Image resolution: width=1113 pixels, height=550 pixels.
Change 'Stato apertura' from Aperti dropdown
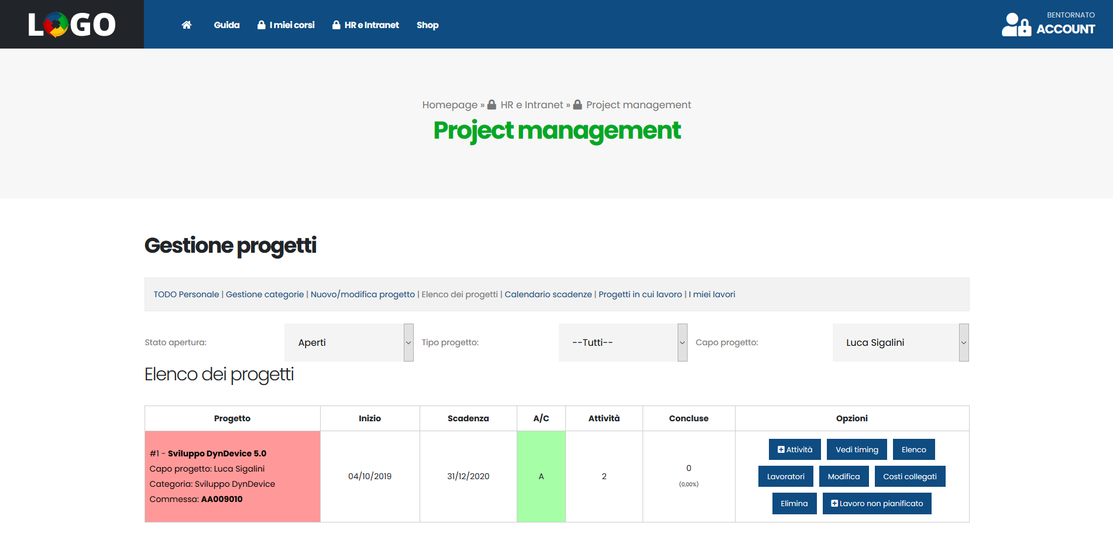[349, 342]
